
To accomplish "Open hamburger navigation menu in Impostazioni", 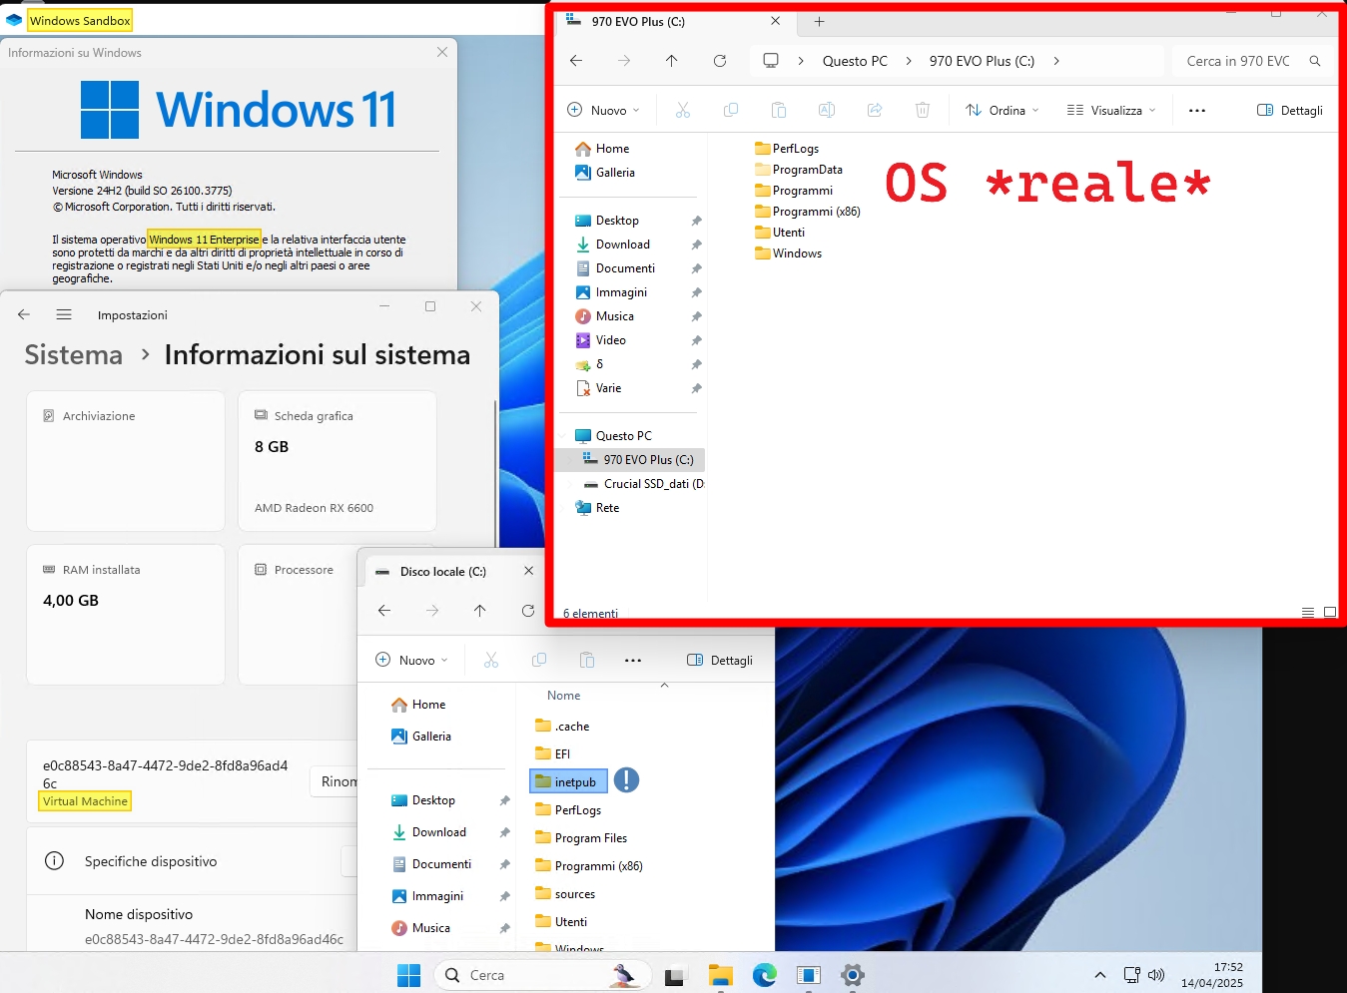I will (64, 314).
